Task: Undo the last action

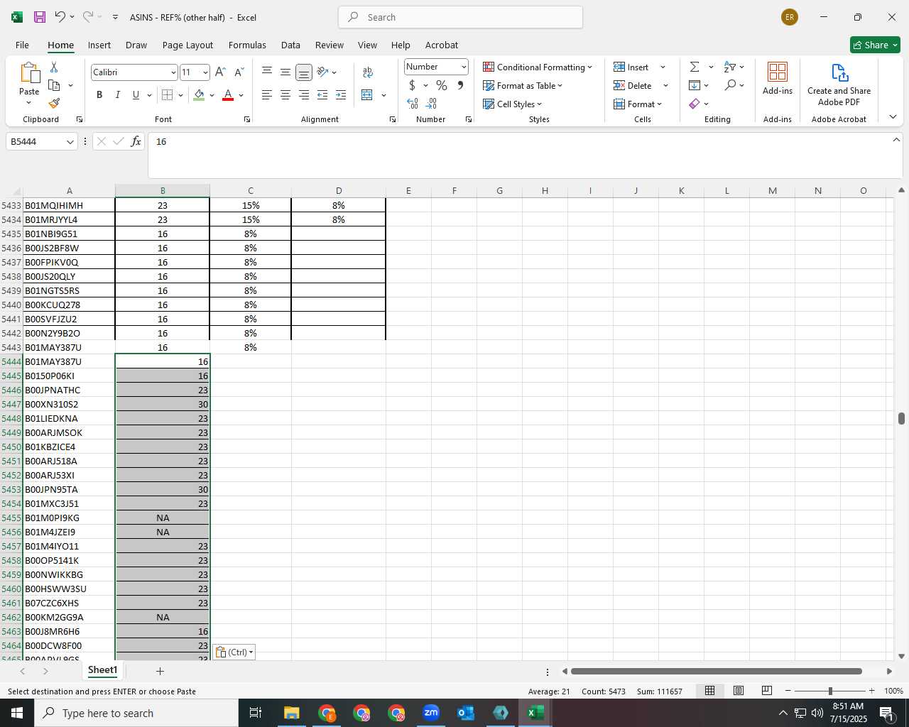Action: point(60,17)
